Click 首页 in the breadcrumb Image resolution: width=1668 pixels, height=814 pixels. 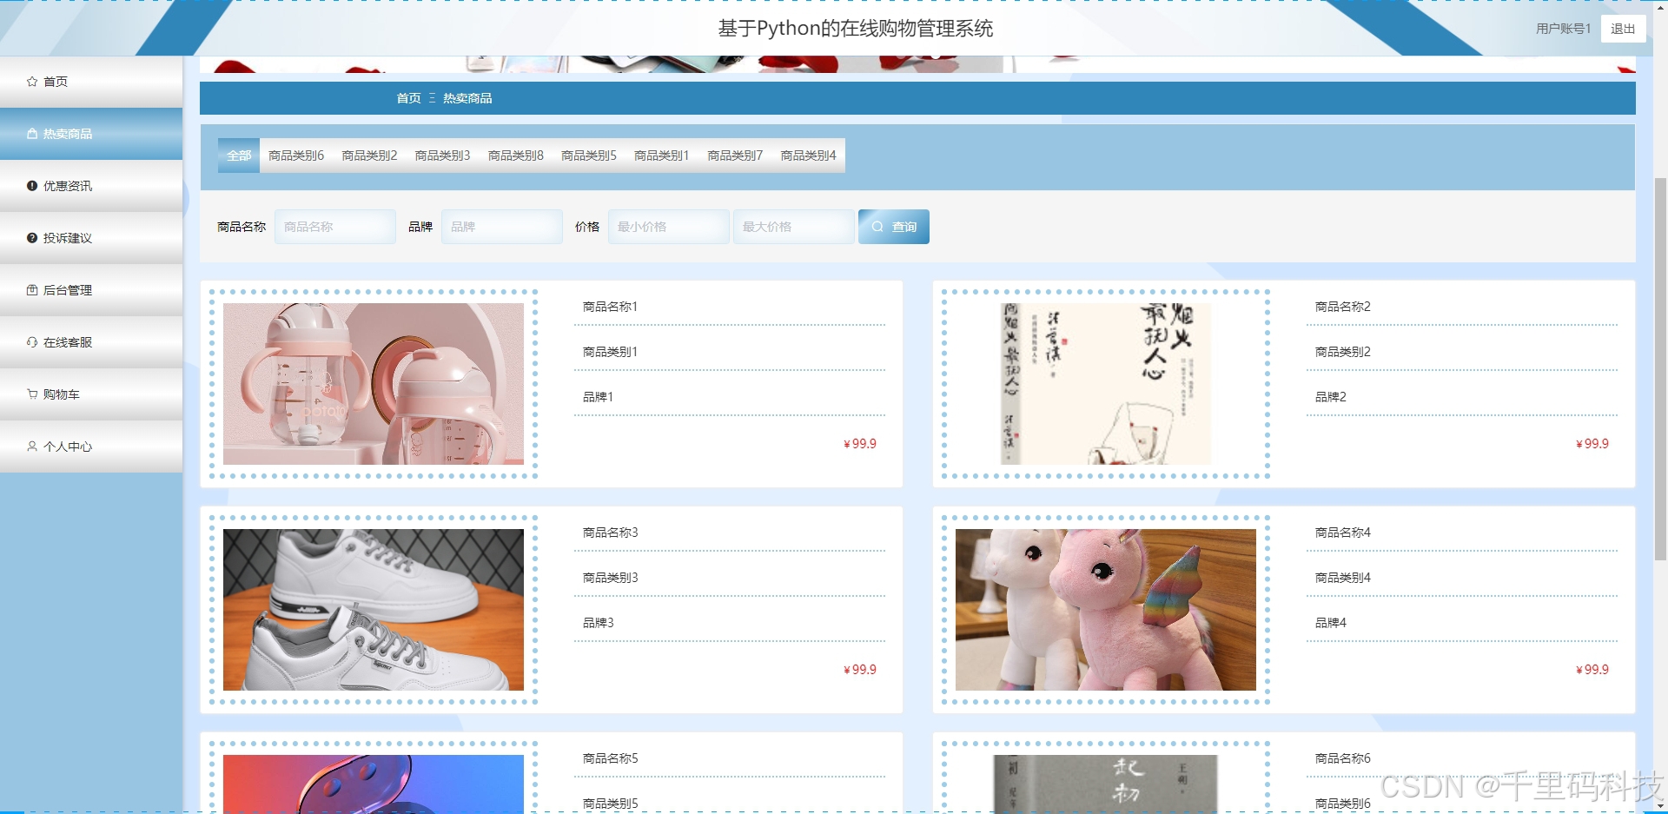click(408, 98)
